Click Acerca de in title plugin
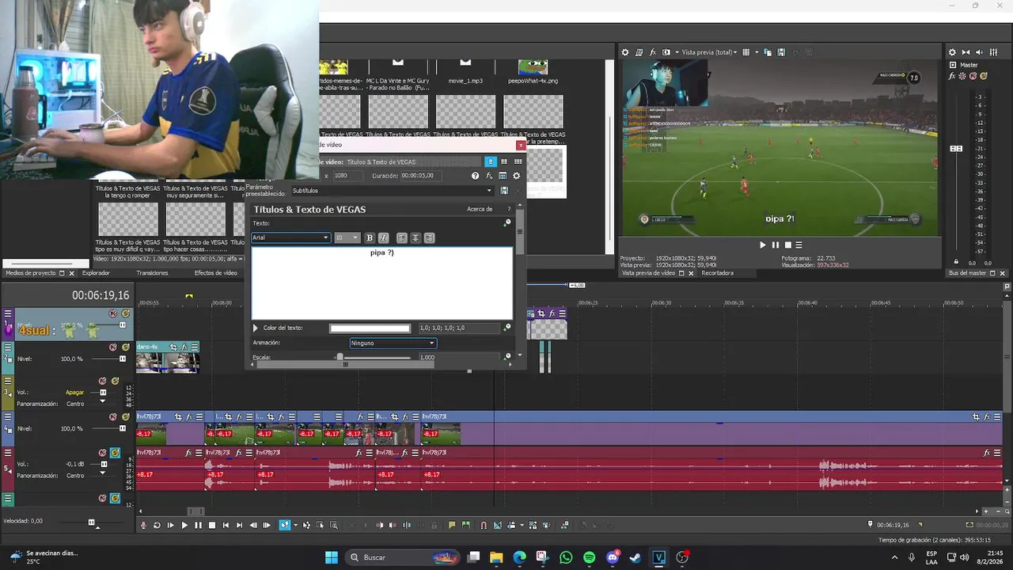The image size is (1013, 570). click(480, 209)
